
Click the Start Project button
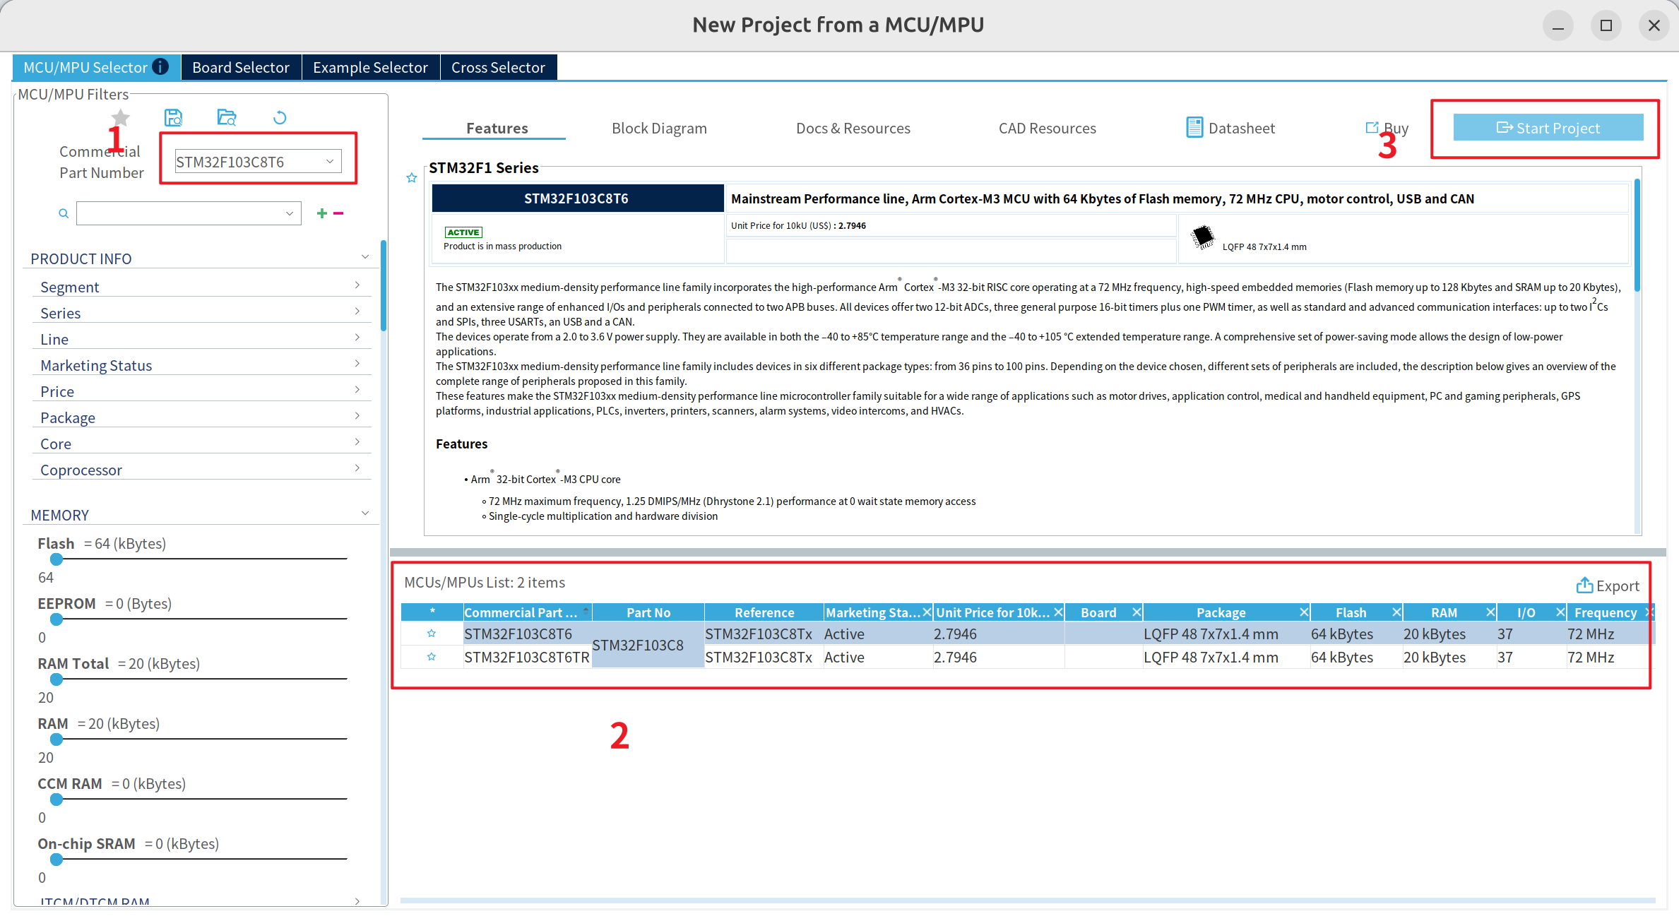coord(1548,128)
